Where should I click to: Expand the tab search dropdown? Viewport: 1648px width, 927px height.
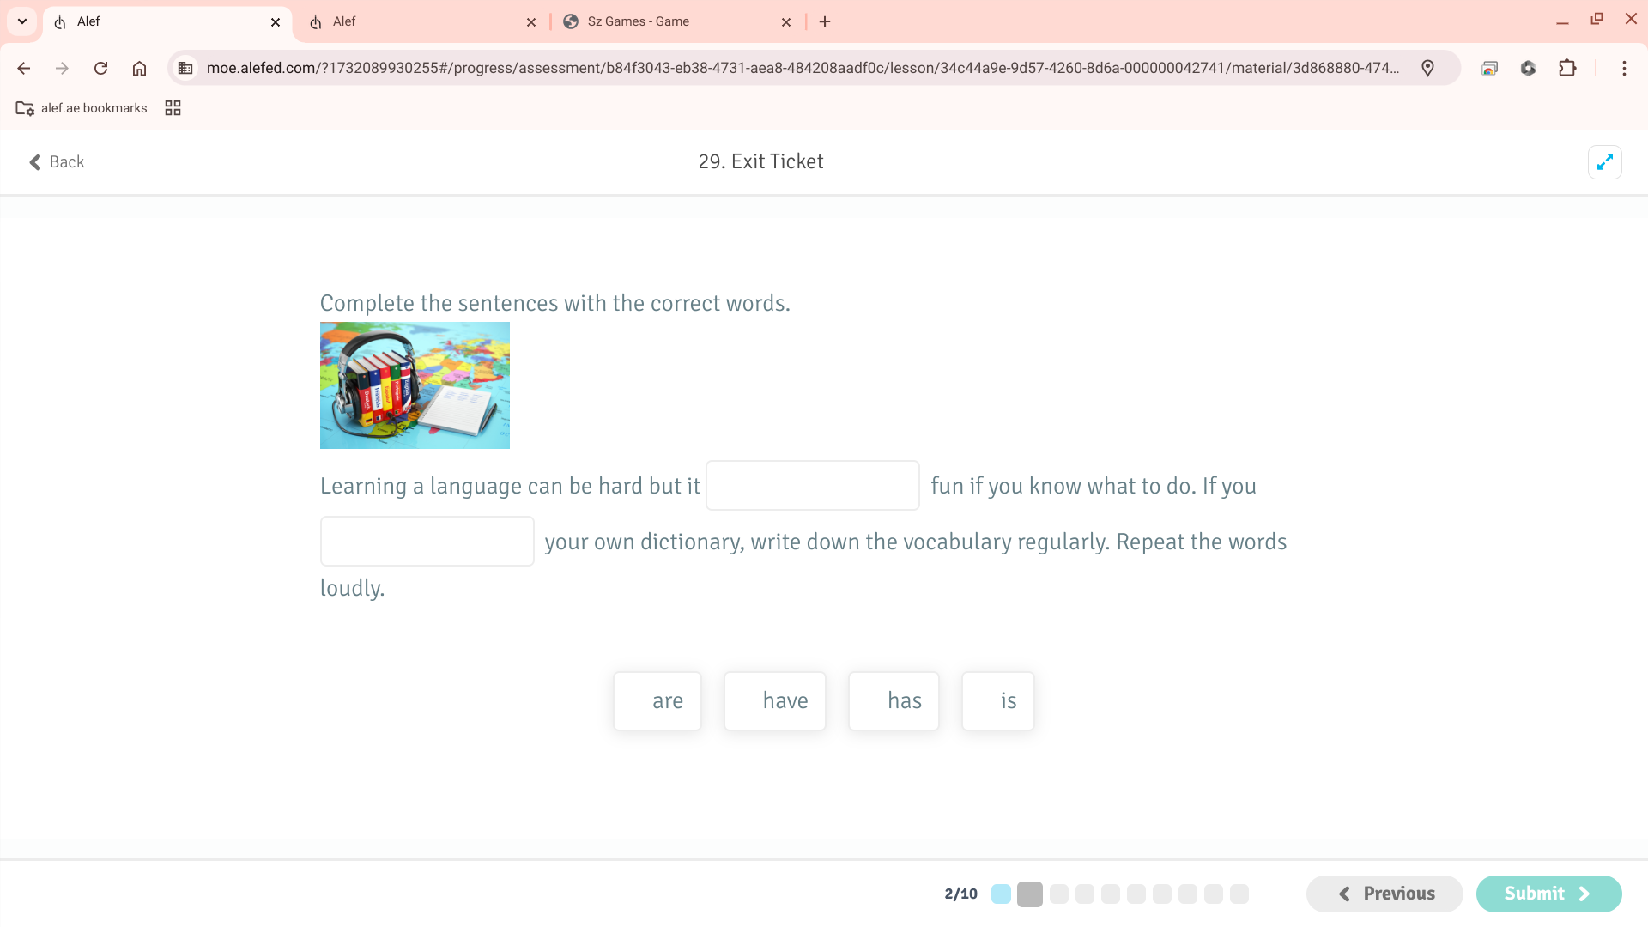click(22, 21)
